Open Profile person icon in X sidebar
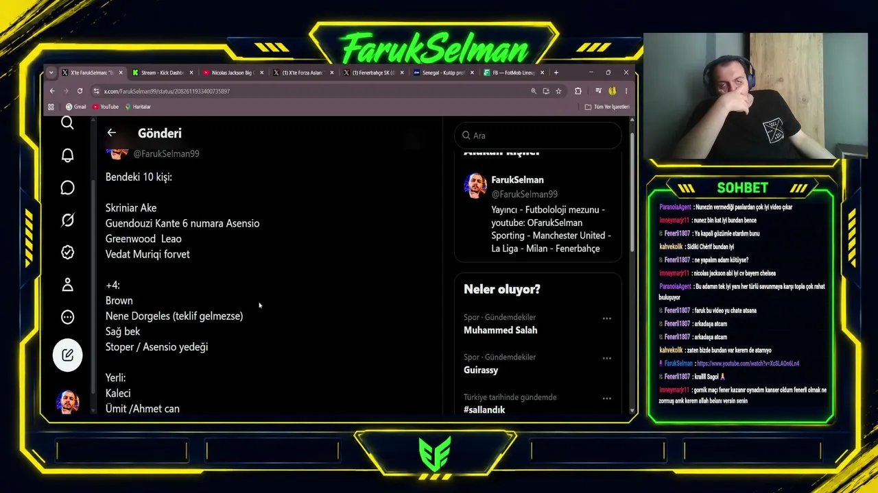 (67, 285)
